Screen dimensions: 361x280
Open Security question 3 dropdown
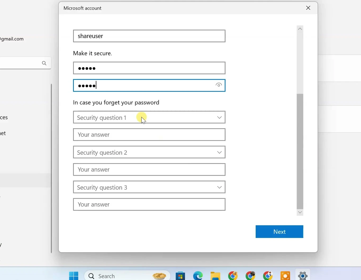(149, 187)
